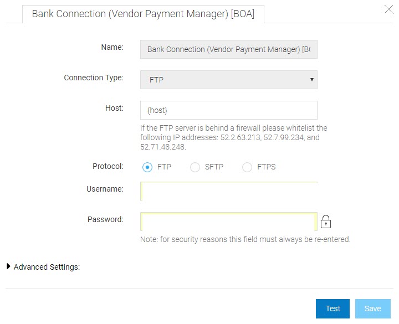Click the Host label
Viewport: 399px width, 324px height.
coord(114,108)
